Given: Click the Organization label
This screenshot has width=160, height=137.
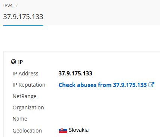Looking at the screenshot, I should (28, 108).
